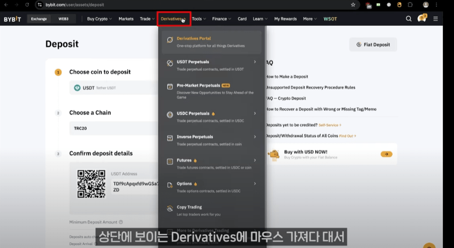Click the Options icon

click(x=170, y=185)
